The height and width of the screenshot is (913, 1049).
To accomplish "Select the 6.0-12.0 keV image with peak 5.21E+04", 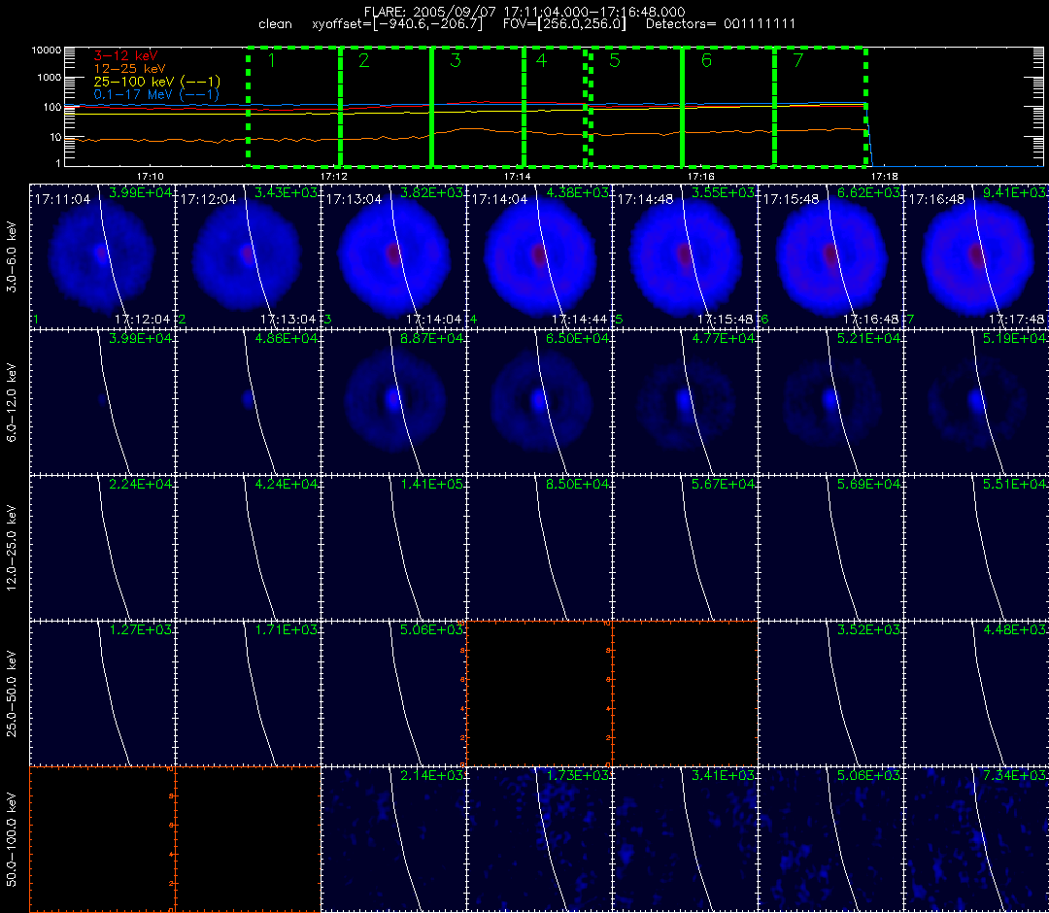I will pos(830,402).
